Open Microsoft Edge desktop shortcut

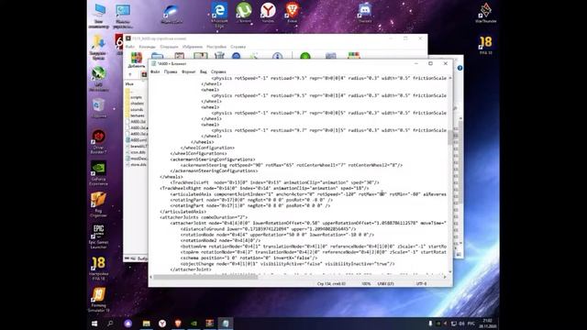219,15
